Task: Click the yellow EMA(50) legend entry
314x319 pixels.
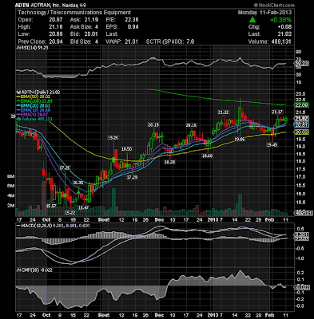Action: (34, 96)
